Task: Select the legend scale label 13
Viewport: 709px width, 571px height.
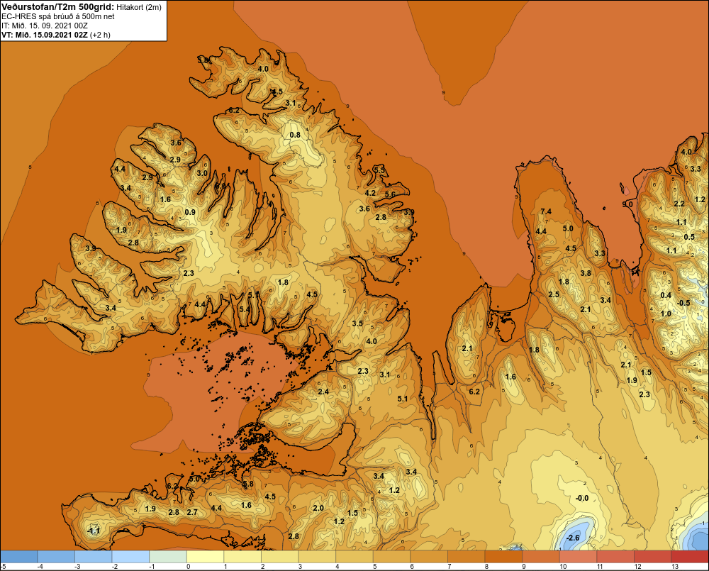Action: click(675, 567)
